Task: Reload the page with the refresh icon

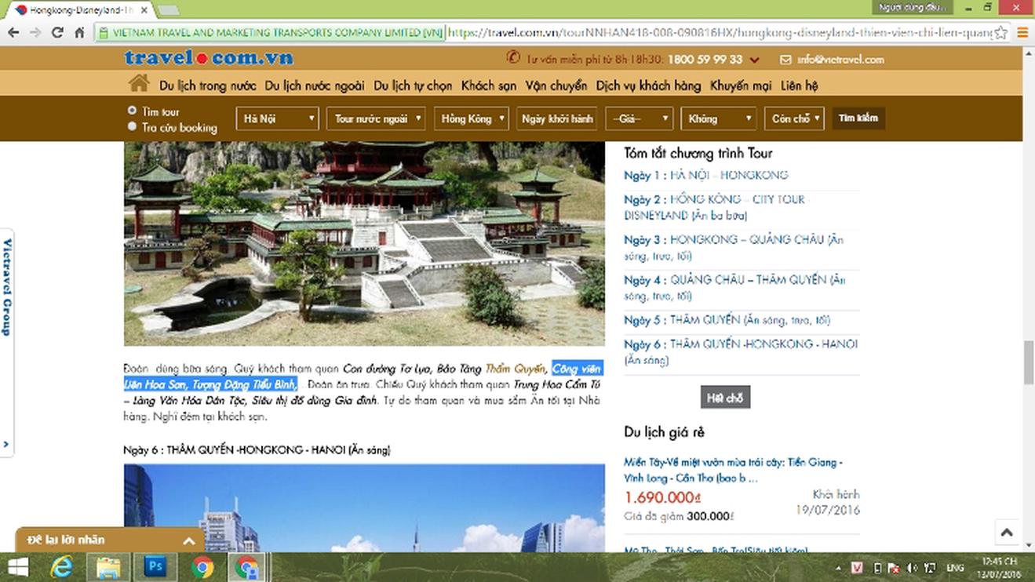Action: (57, 33)
